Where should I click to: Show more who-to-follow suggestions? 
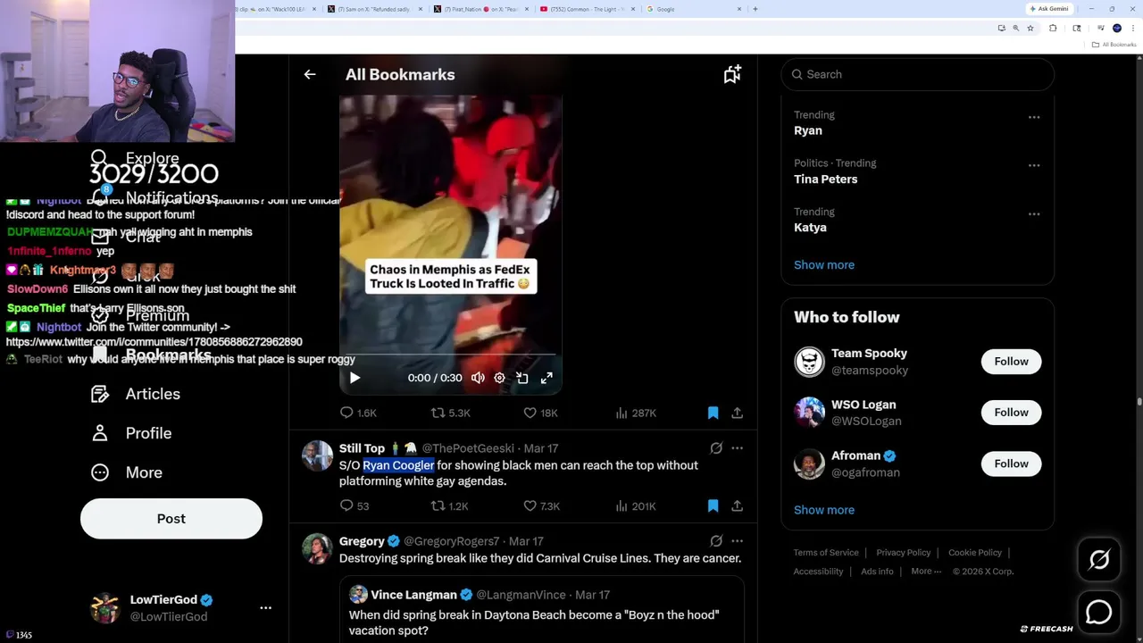[824, 510]
